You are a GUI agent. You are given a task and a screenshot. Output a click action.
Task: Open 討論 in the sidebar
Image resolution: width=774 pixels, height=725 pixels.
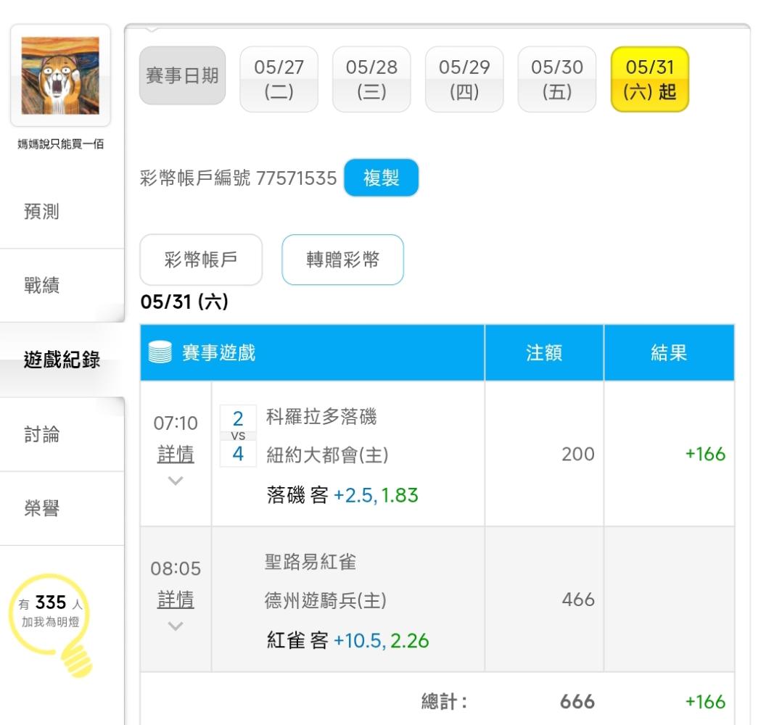click(x=41, y=434)
